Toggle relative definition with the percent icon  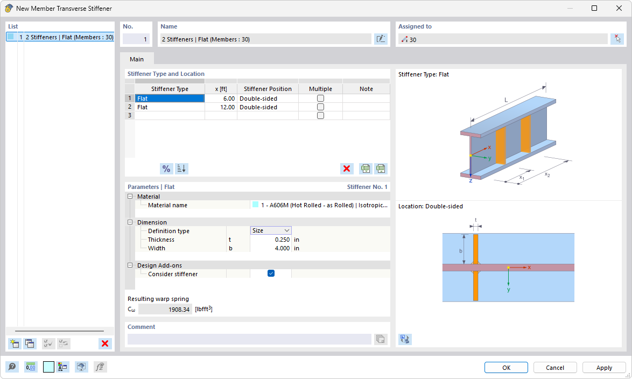tap(166, 169)
